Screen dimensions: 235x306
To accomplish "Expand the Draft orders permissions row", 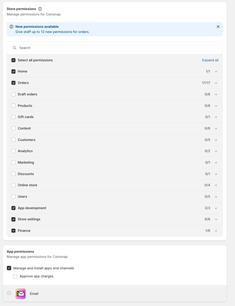I will pyautogui.click(x=216, y=94).
